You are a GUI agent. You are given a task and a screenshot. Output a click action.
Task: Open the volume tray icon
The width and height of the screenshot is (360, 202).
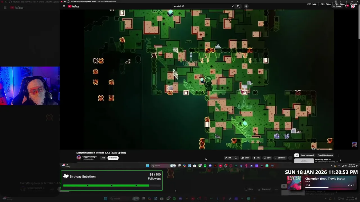pos(346,166)
